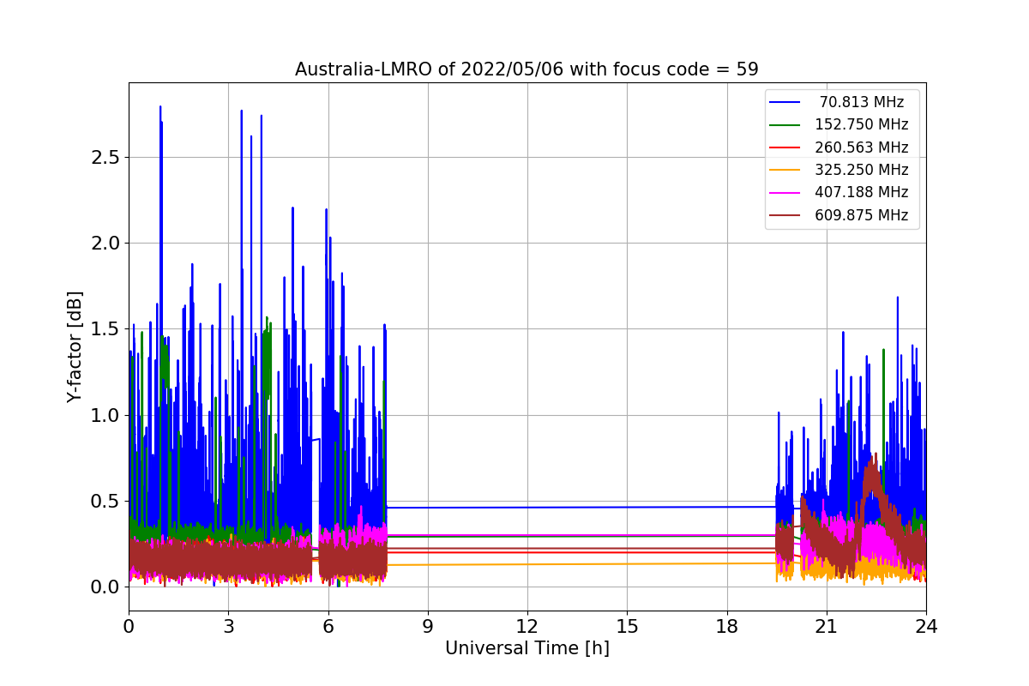Click the green legend line sample

tap(785, 125)
